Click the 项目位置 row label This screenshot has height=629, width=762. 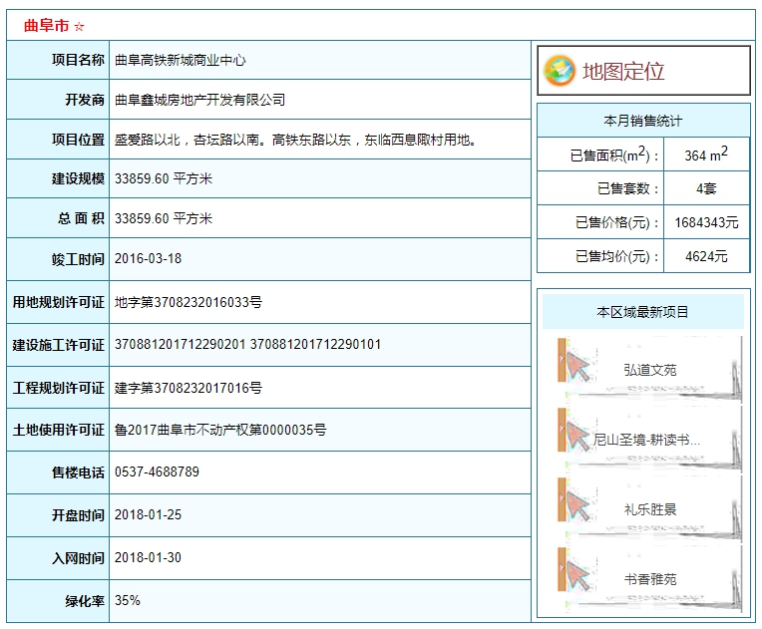78,140
